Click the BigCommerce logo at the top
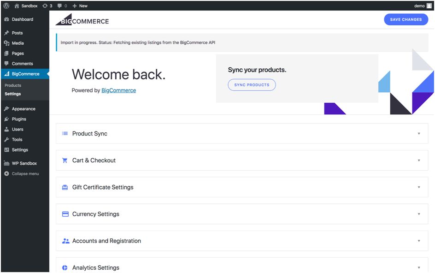This screenshot has height=273, width=435. (83, 20)
